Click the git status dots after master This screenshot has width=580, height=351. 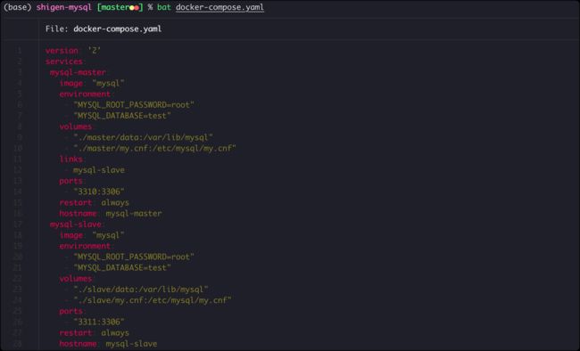pos(134,8)
